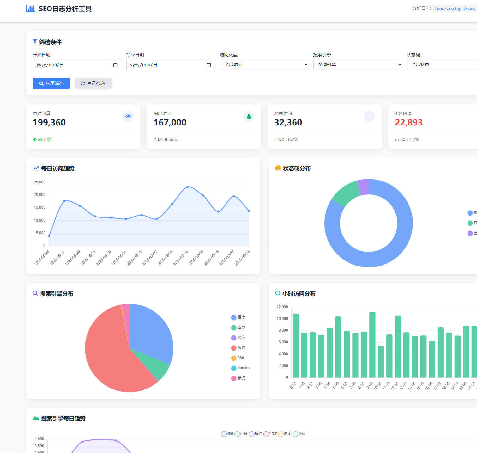Toggle 360 in the 搜索引擎分布 pie legend
The width and height of the screenshot is (477, 453).
[x=238, y=358]
